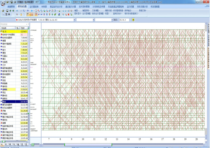Select the row with arrival time 8.11.00
The image size is (210, 148).
(x=14, y=59)
